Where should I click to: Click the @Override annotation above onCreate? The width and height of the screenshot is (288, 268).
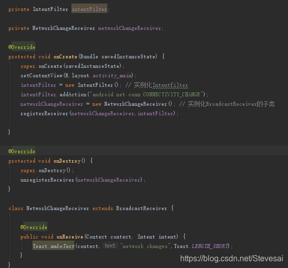point(22,47)
